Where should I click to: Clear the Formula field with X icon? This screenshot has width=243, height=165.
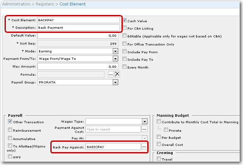click(117, 74)
